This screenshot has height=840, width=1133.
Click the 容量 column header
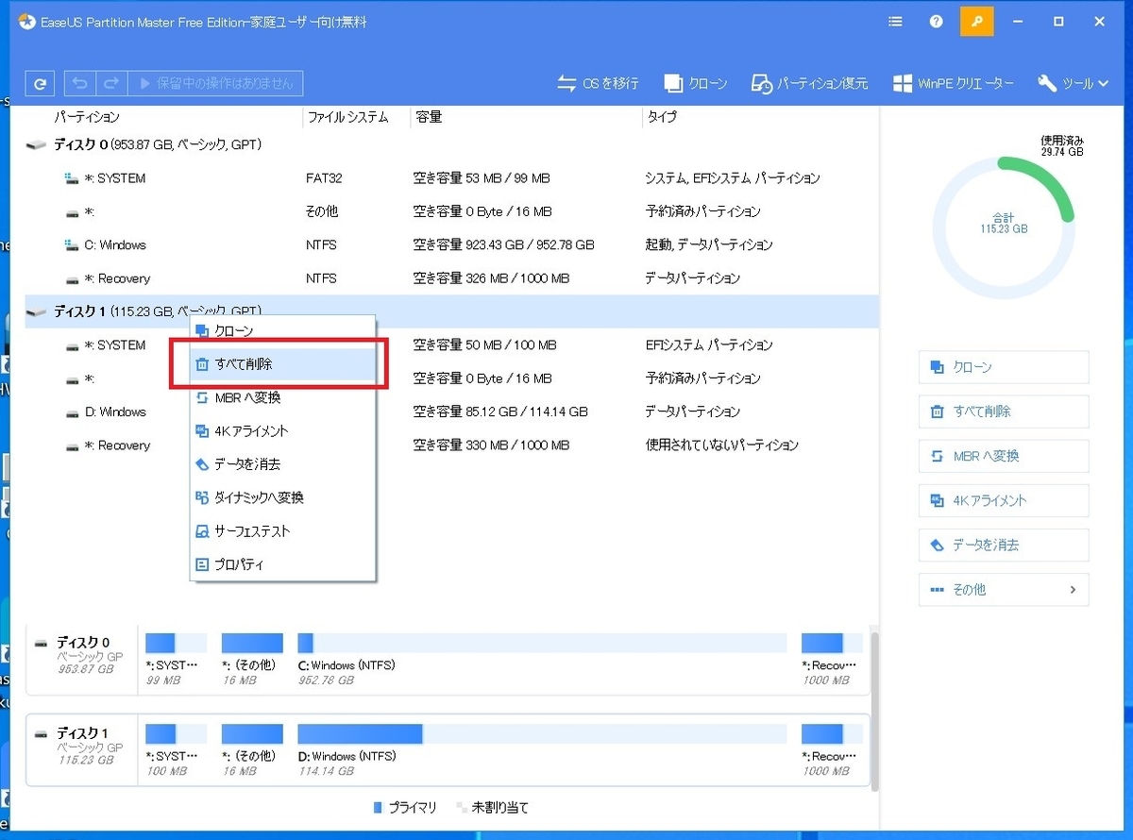pos(428,117)
